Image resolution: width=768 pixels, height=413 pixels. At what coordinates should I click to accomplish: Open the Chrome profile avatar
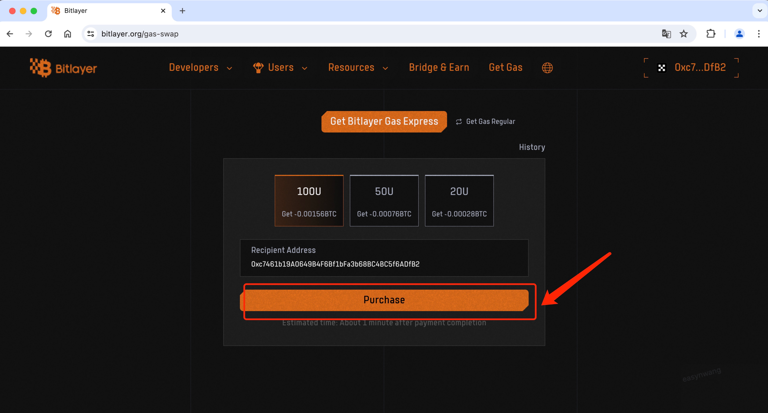[739, 34]
